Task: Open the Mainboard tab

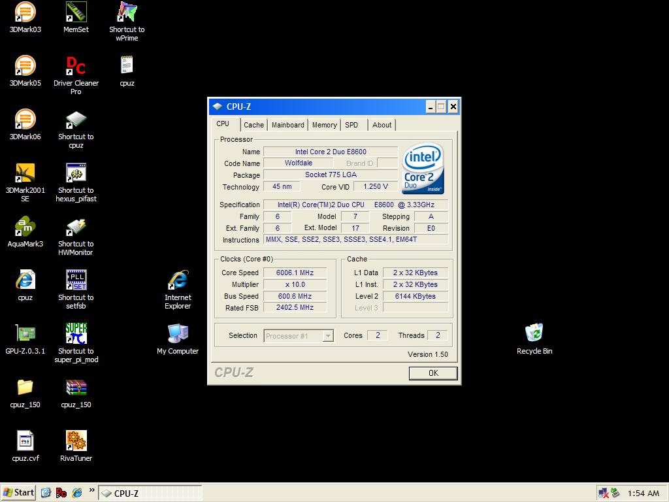Action: pos(288,125)
